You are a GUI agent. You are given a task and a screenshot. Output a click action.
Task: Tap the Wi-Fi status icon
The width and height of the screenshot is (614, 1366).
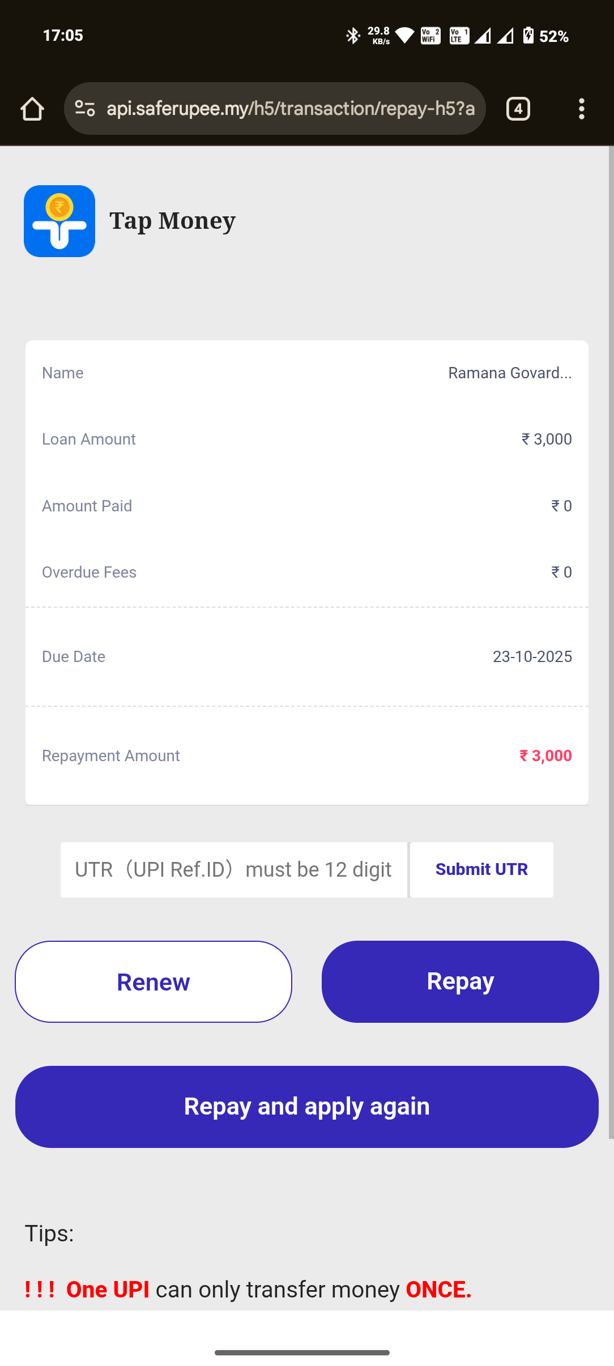tap(404, 36)
